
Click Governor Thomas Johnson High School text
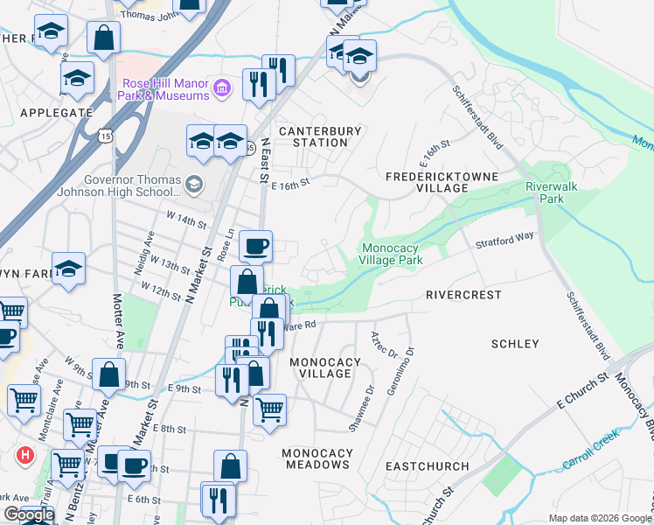coord(119,185)
